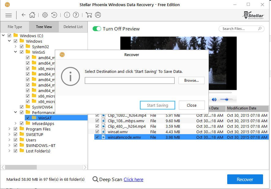271x189 pixels.
Task: Click the destination path input field
Action: tap(130, 80)
